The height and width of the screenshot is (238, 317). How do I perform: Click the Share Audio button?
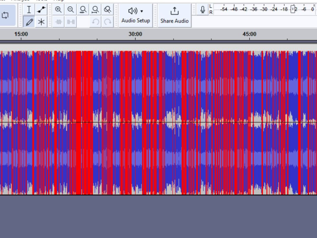(174, 15)
